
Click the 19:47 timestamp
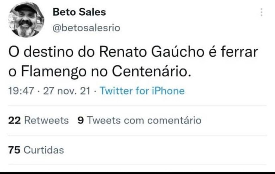point(21,91)
